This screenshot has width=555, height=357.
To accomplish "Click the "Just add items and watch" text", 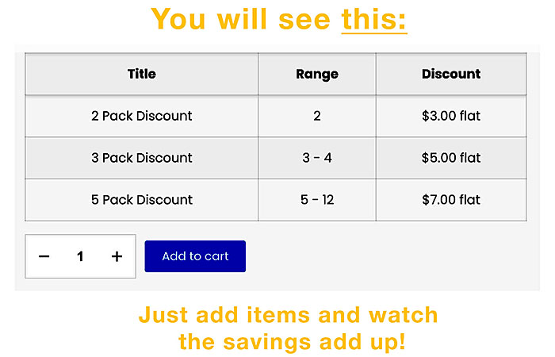I will pyautogui.click(x=288, y=315).
